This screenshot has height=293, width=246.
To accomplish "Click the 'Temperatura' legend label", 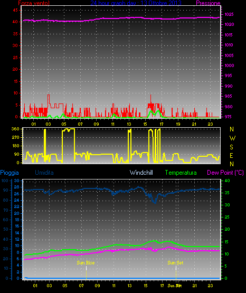I will coord(181,173).
